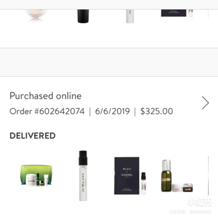218x219 pixels.
Task: Select top row navy Chanel box image
Action: 173,13
